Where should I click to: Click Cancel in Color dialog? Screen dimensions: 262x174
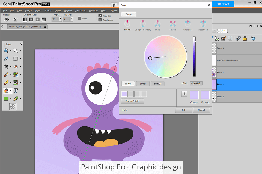coord(201,110)
